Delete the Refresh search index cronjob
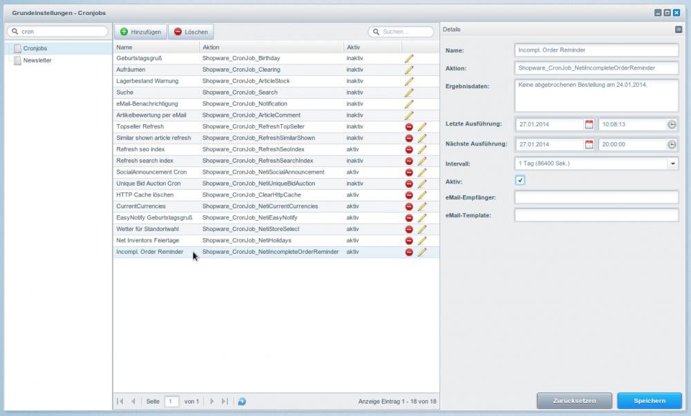This screenshot has height=416, width=691. click(x=409, y=161)
